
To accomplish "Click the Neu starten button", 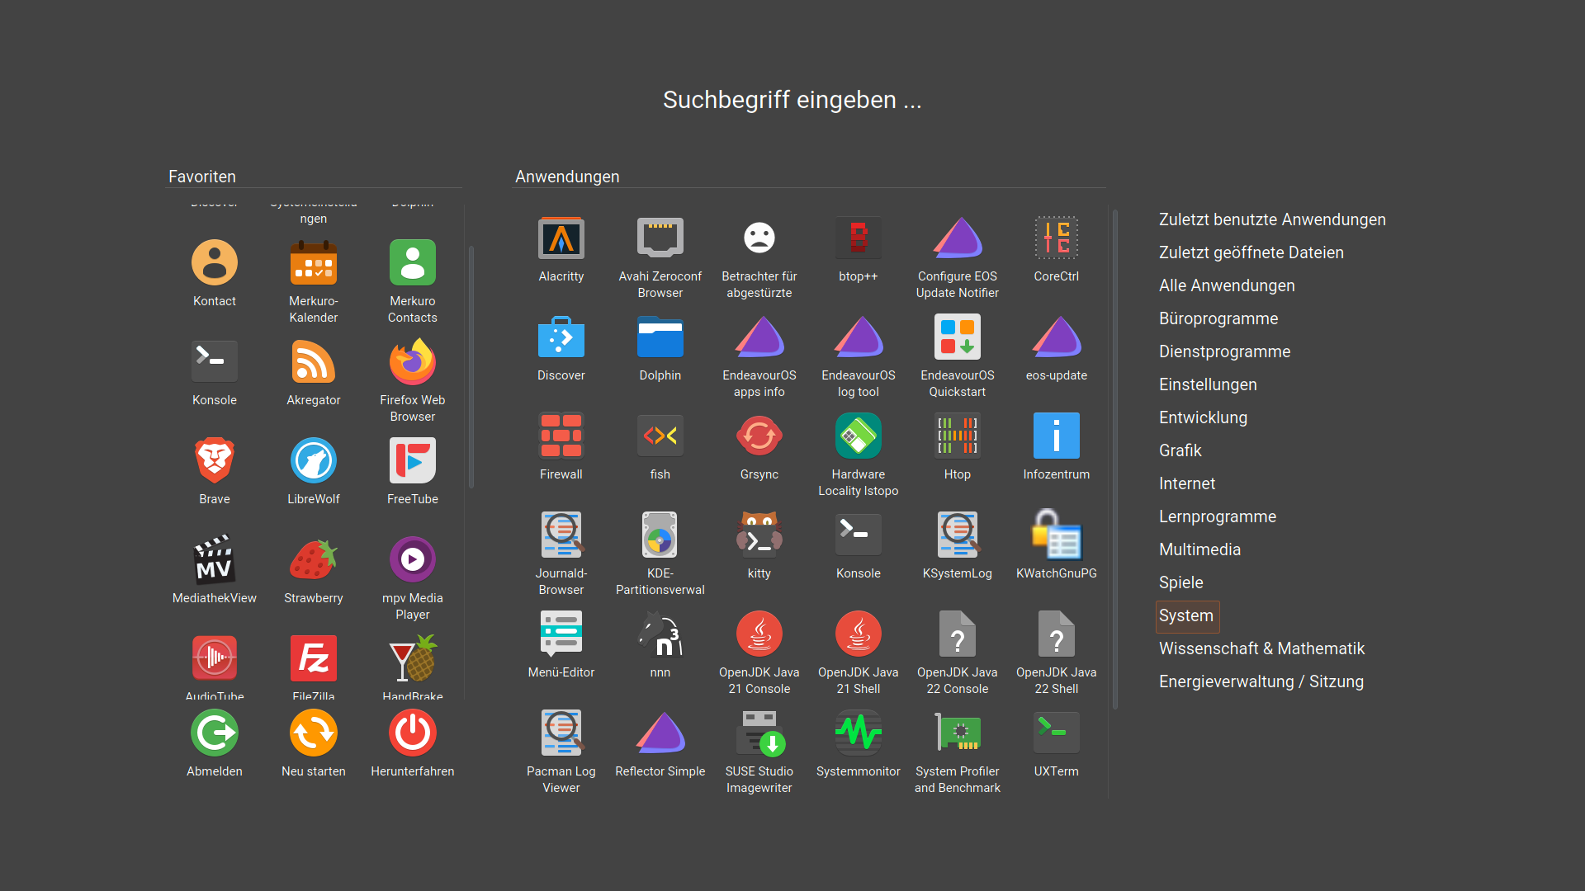I will tap(314, 734).
